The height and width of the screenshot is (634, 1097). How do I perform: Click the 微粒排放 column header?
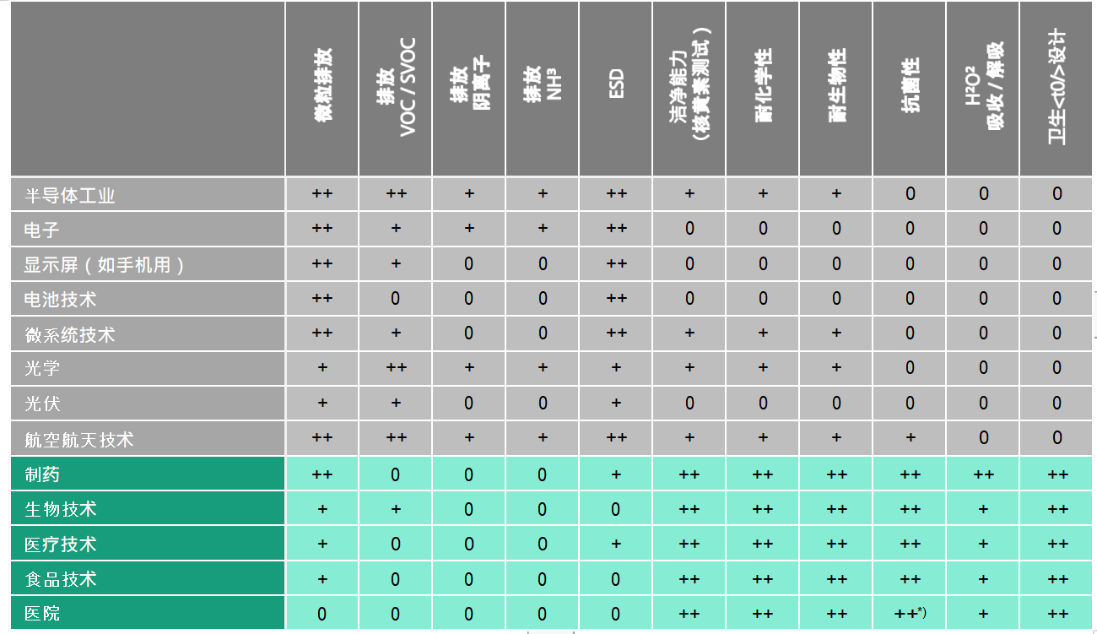322,89
